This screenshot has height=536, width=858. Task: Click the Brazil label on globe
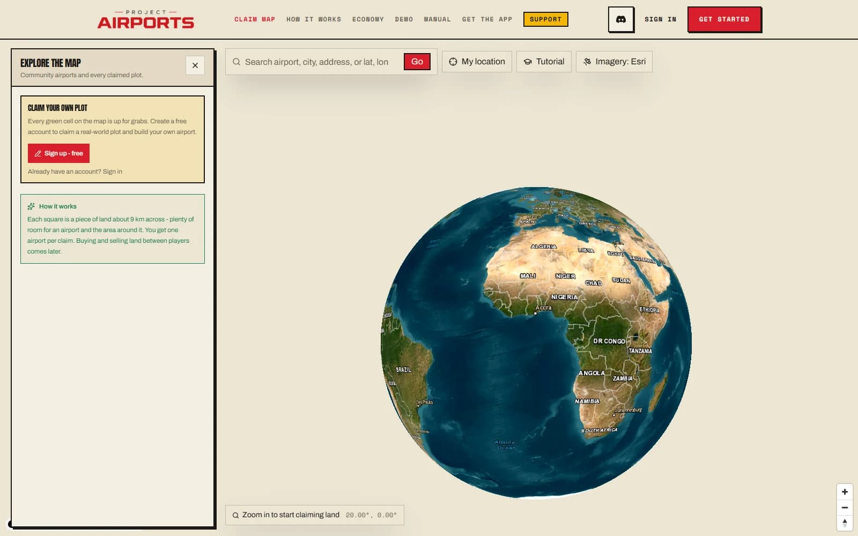click(x=403, y=369)
